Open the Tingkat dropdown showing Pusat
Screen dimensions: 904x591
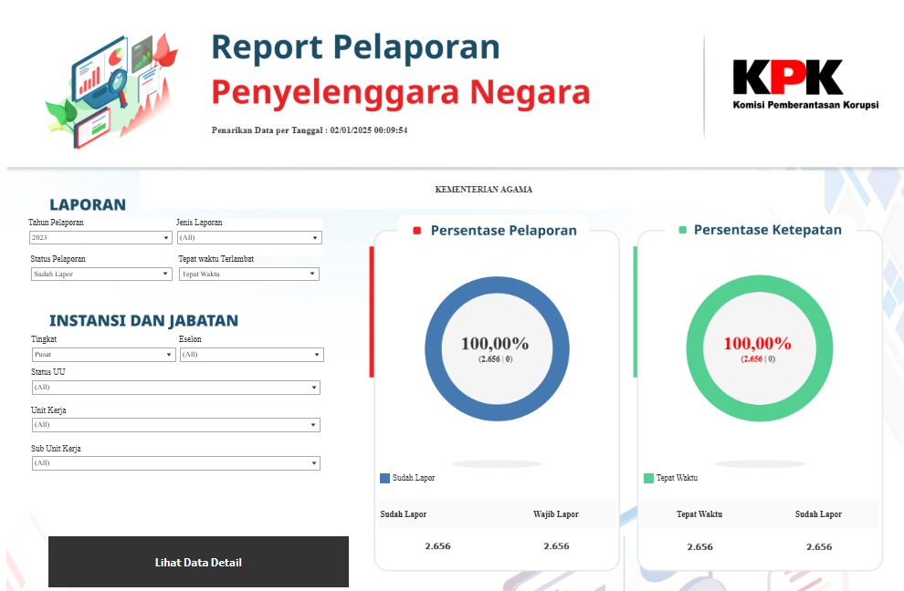102,354
